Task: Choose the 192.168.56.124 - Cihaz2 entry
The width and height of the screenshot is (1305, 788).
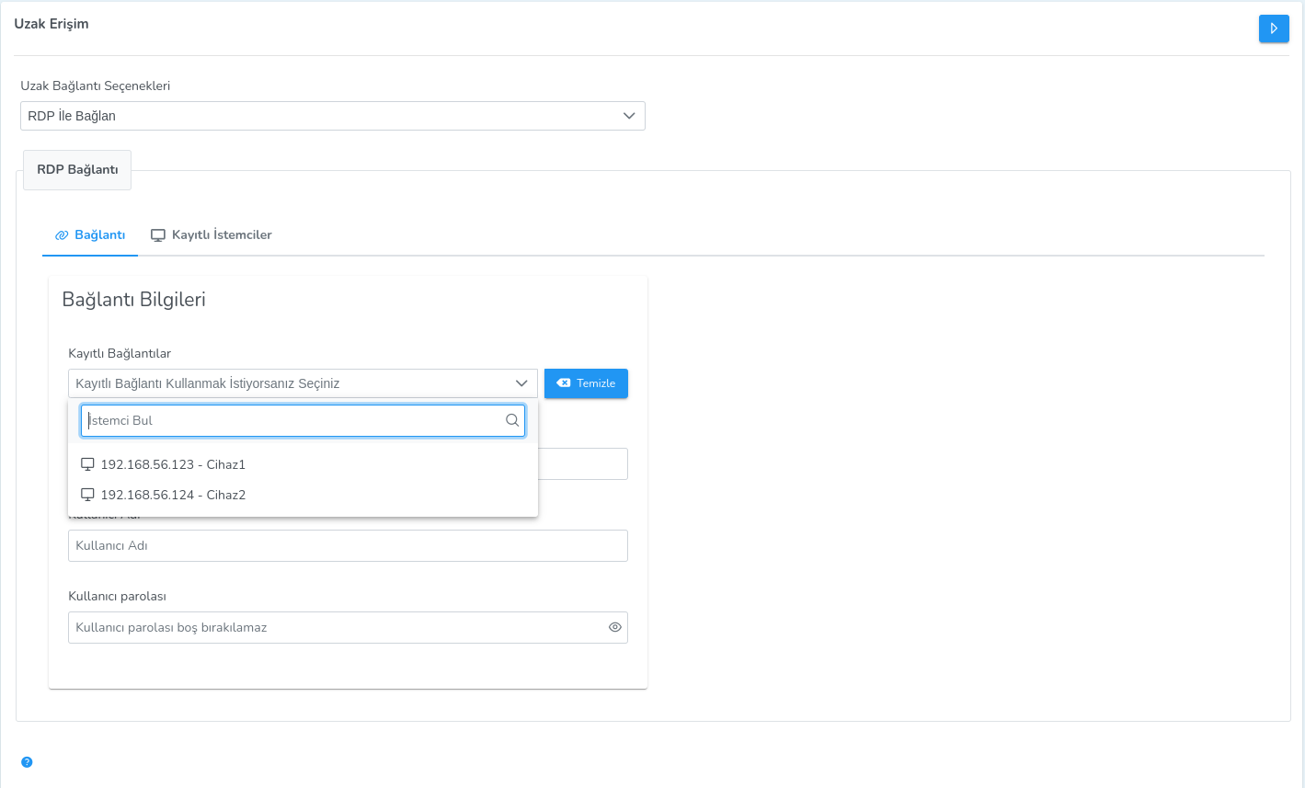Action: click(x=173, y=495)
